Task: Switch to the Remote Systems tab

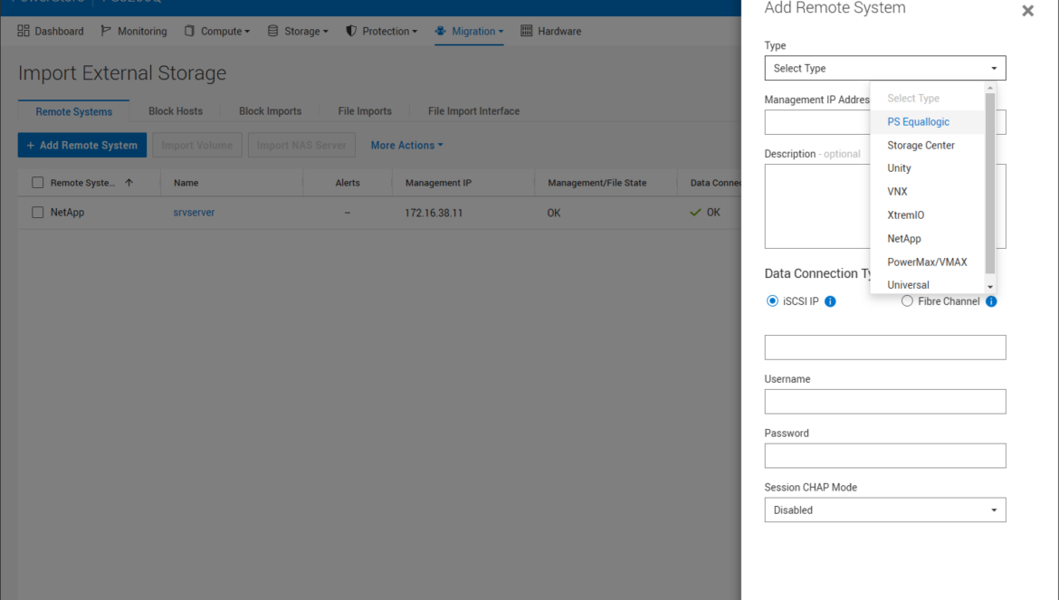Action: tap(73, 111)
